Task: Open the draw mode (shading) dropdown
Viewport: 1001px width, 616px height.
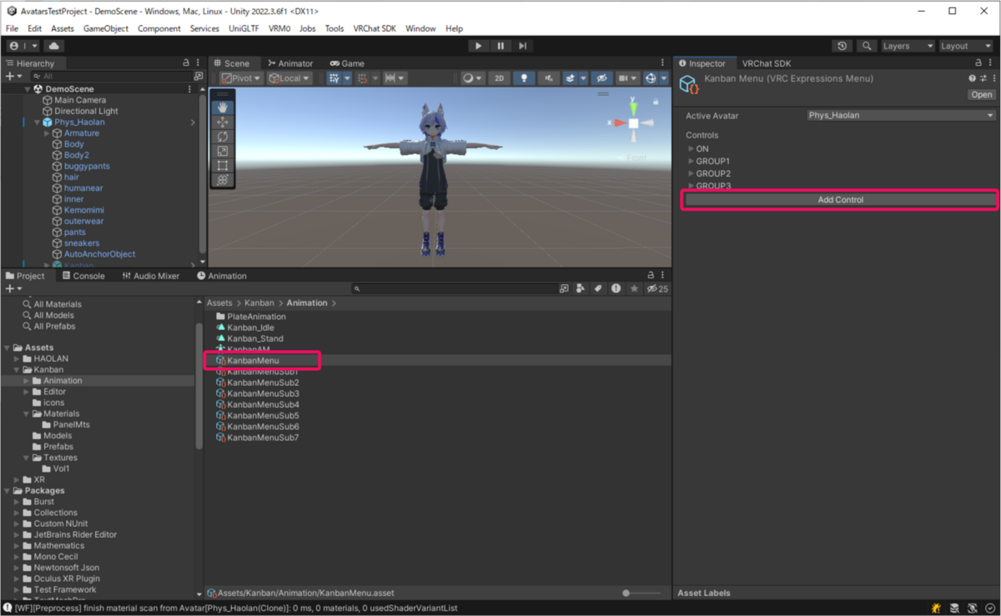Action: [x=472, y=78]
